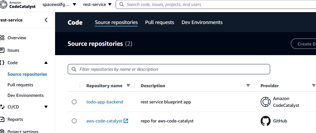Select Source repositories in sidebar
The image size is (316, 133).
pyautogui.click(x=27, y=74)
